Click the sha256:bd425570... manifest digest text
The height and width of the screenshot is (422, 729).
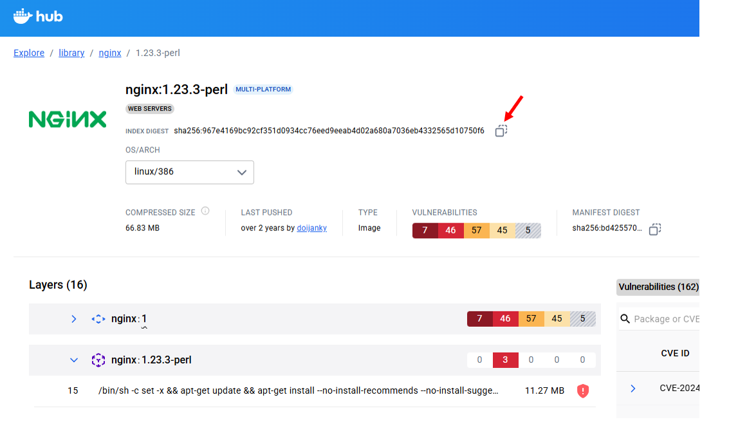(607, 228)
